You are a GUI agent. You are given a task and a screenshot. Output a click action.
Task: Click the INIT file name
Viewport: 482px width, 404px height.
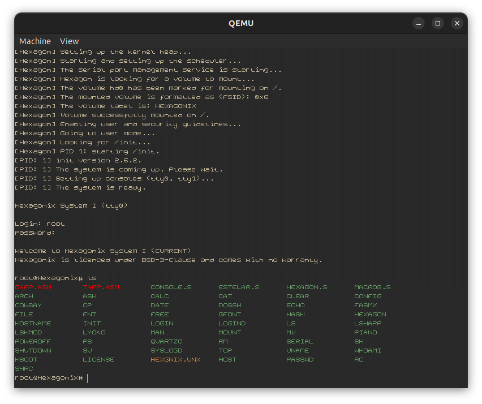[92, 324]
